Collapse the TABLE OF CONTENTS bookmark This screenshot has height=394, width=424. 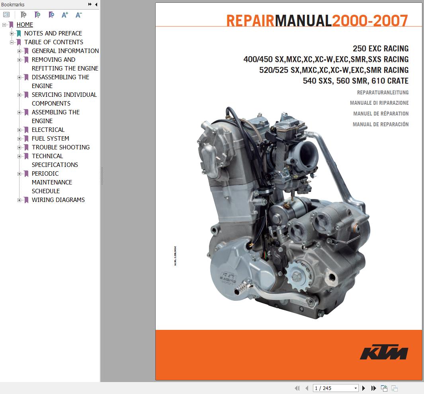pos(12,42)
